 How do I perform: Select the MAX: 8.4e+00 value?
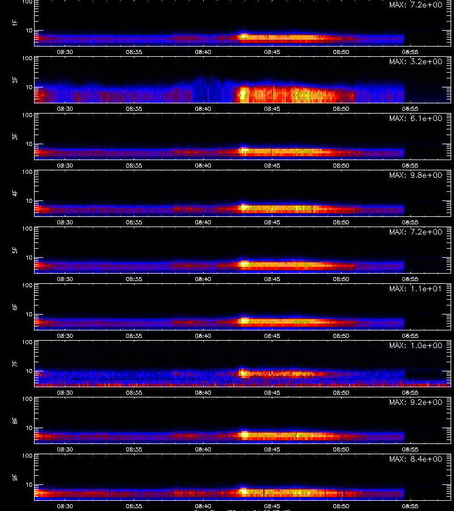[x=415, y=459]
